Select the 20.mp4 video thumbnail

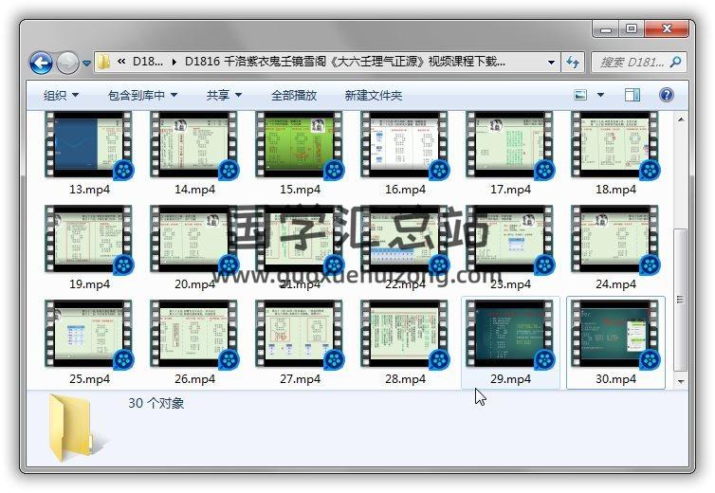[x=194, y=240]
